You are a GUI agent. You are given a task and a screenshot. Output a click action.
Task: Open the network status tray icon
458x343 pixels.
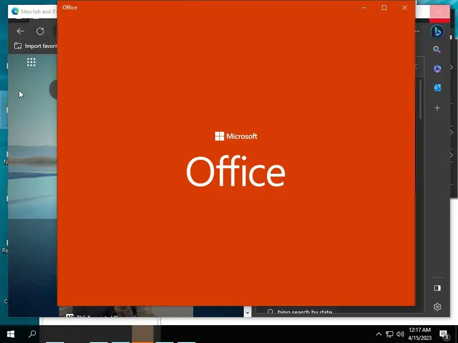coord(390,334)
